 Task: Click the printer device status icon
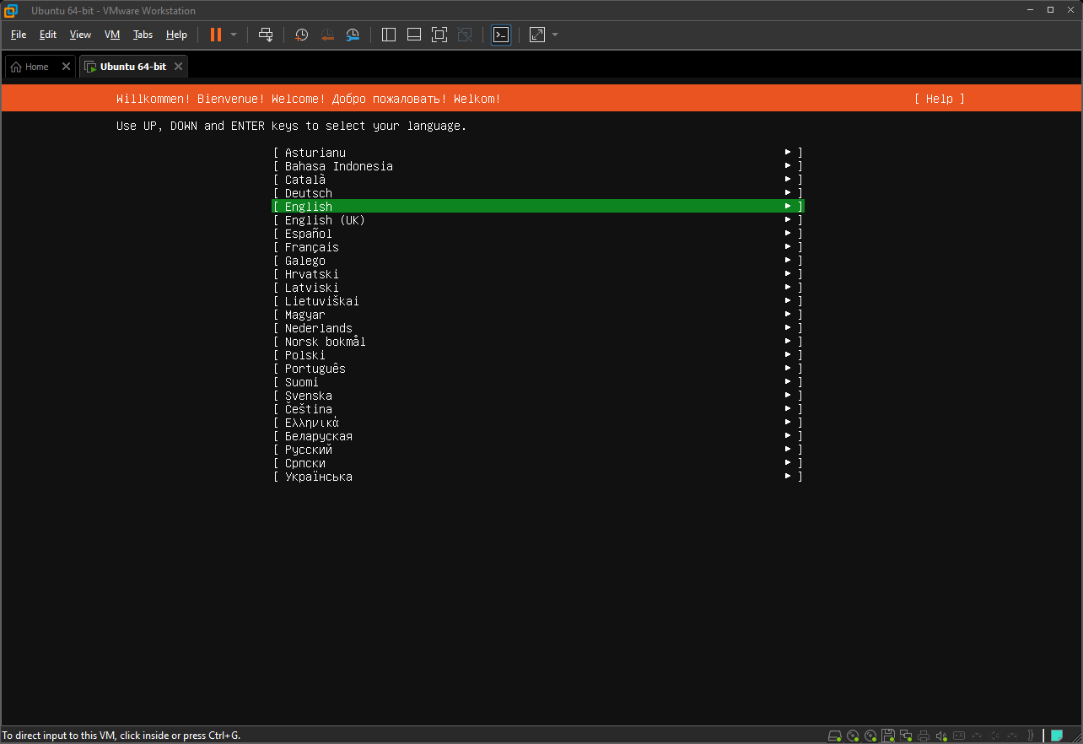924,735
